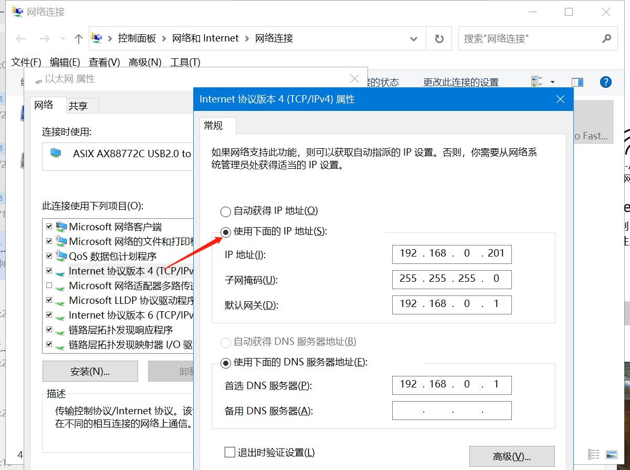The width and height of the screenshot is (630, 470).
Task: Click the back navigation arrow
Action: (x=21, y=39)
